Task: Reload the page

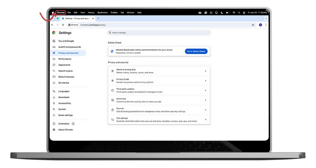Action: [63, 25]
